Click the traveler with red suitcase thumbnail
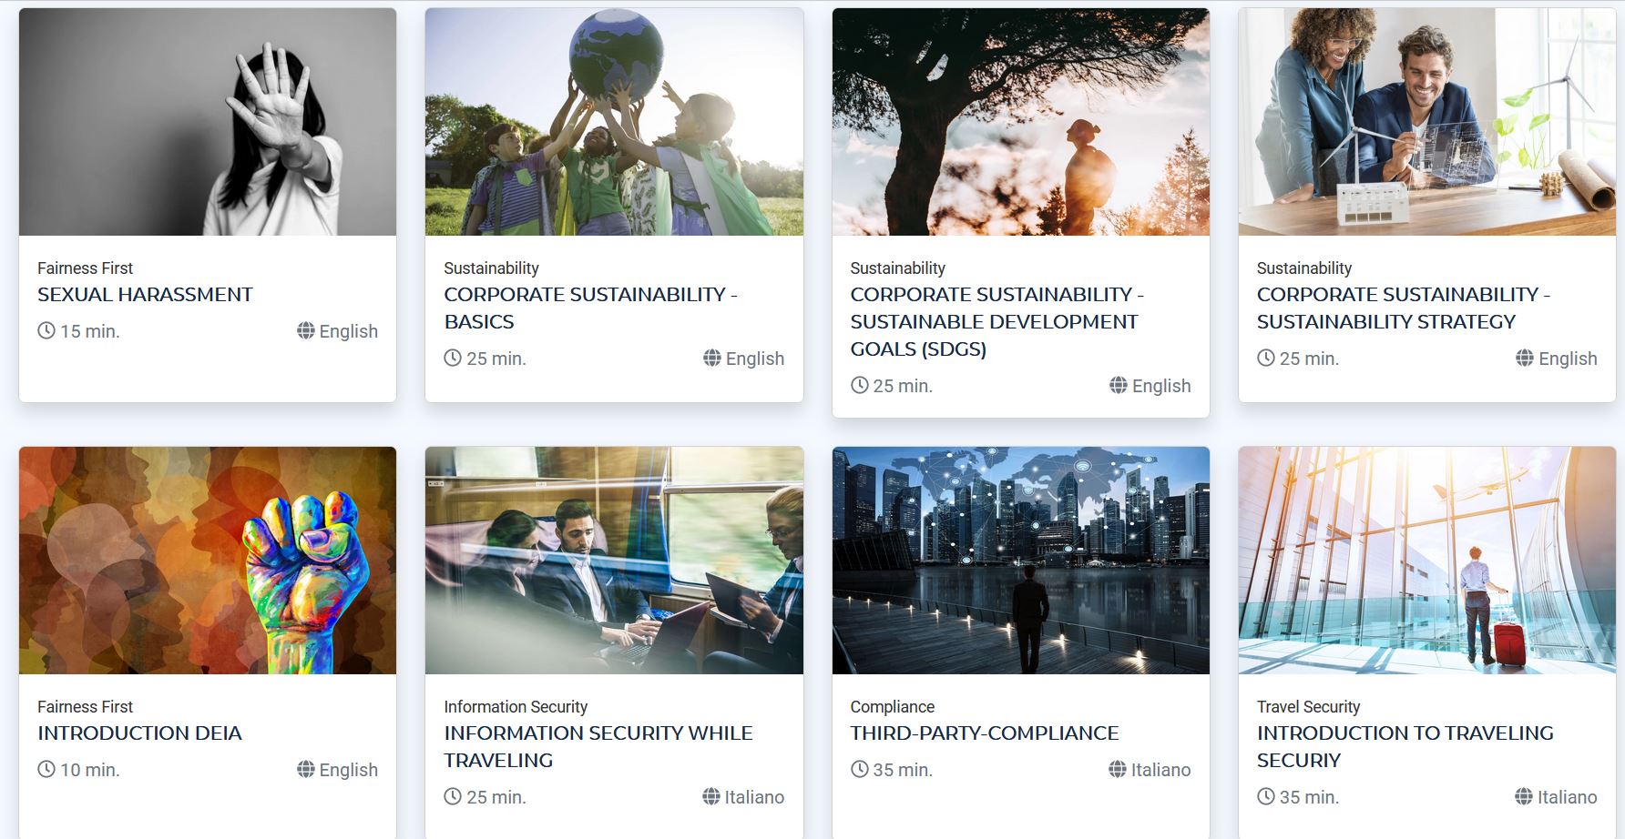The width and height of the screenshot is (1625, 839). [x=1427, y=561]
